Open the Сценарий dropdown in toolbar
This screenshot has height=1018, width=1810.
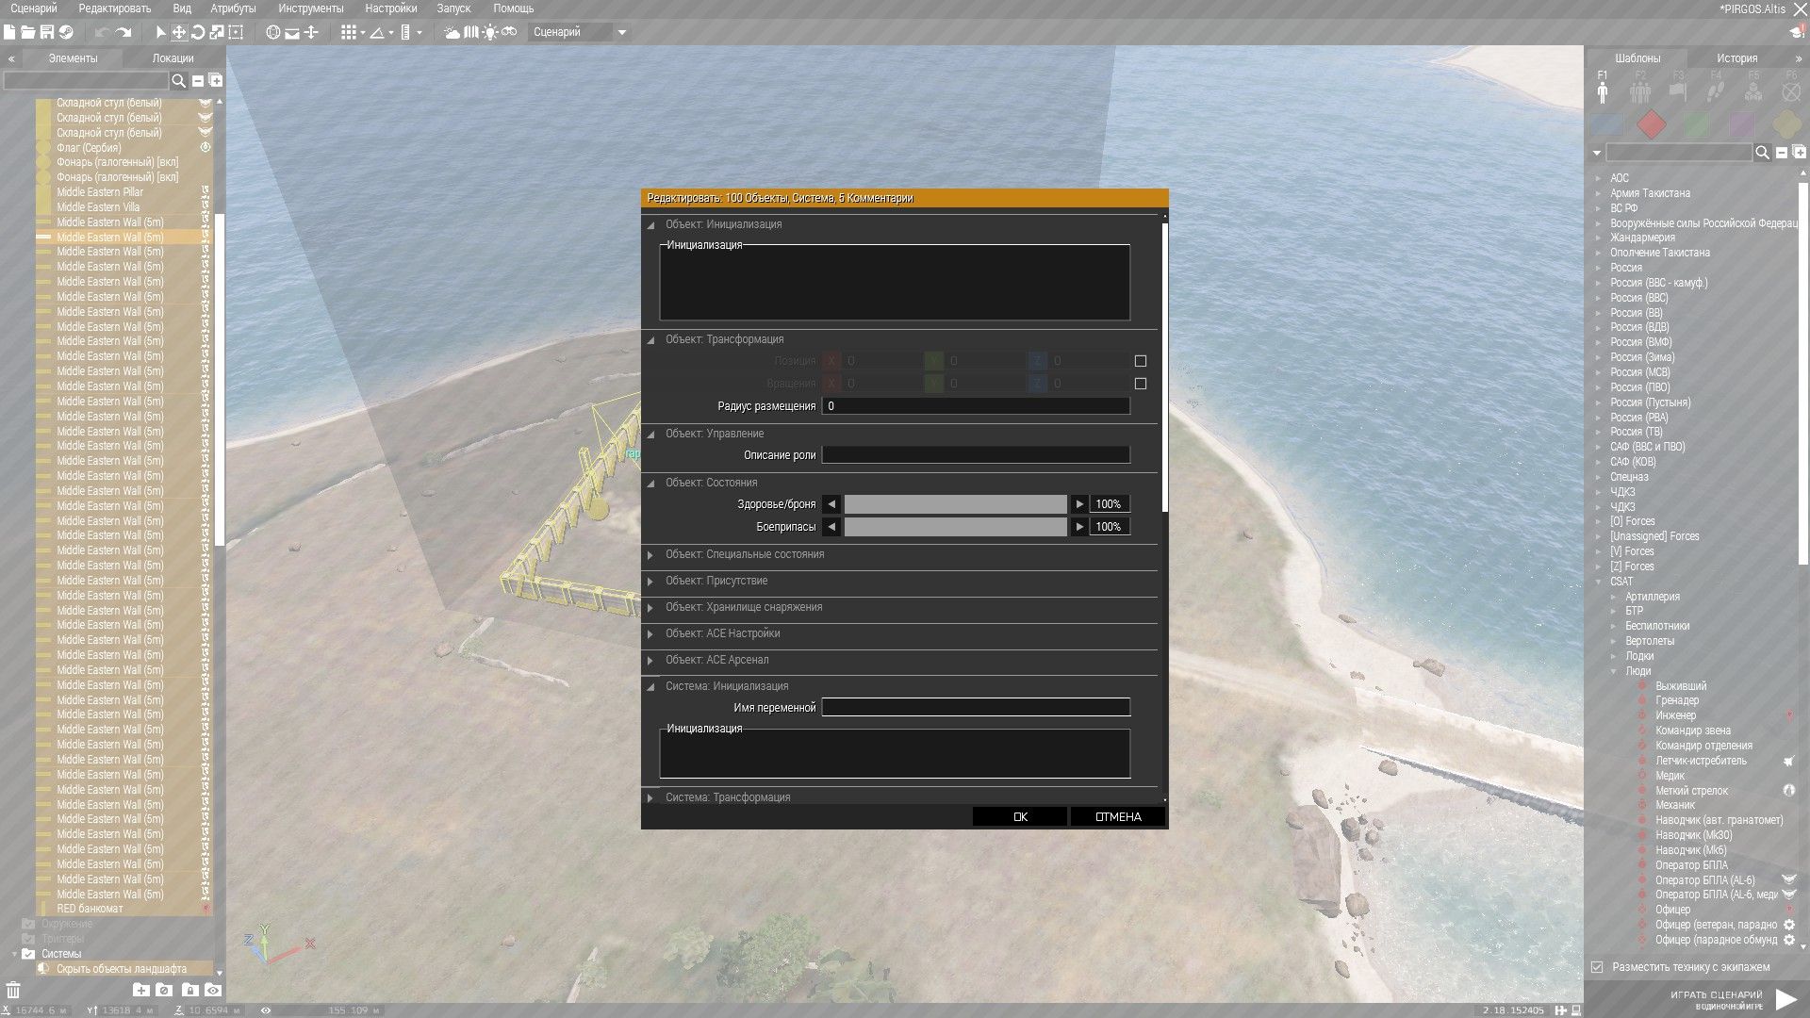580,32
